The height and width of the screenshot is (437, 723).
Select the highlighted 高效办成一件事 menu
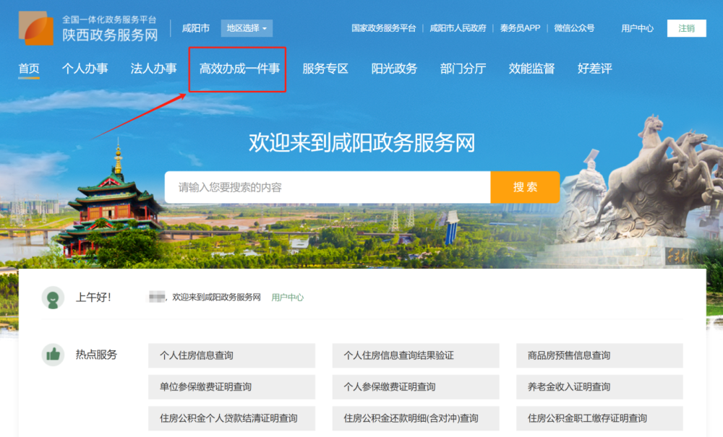click(x=239, y=69)
